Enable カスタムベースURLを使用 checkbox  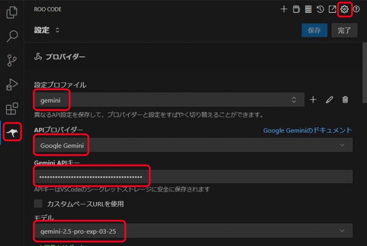coord(38,204)
